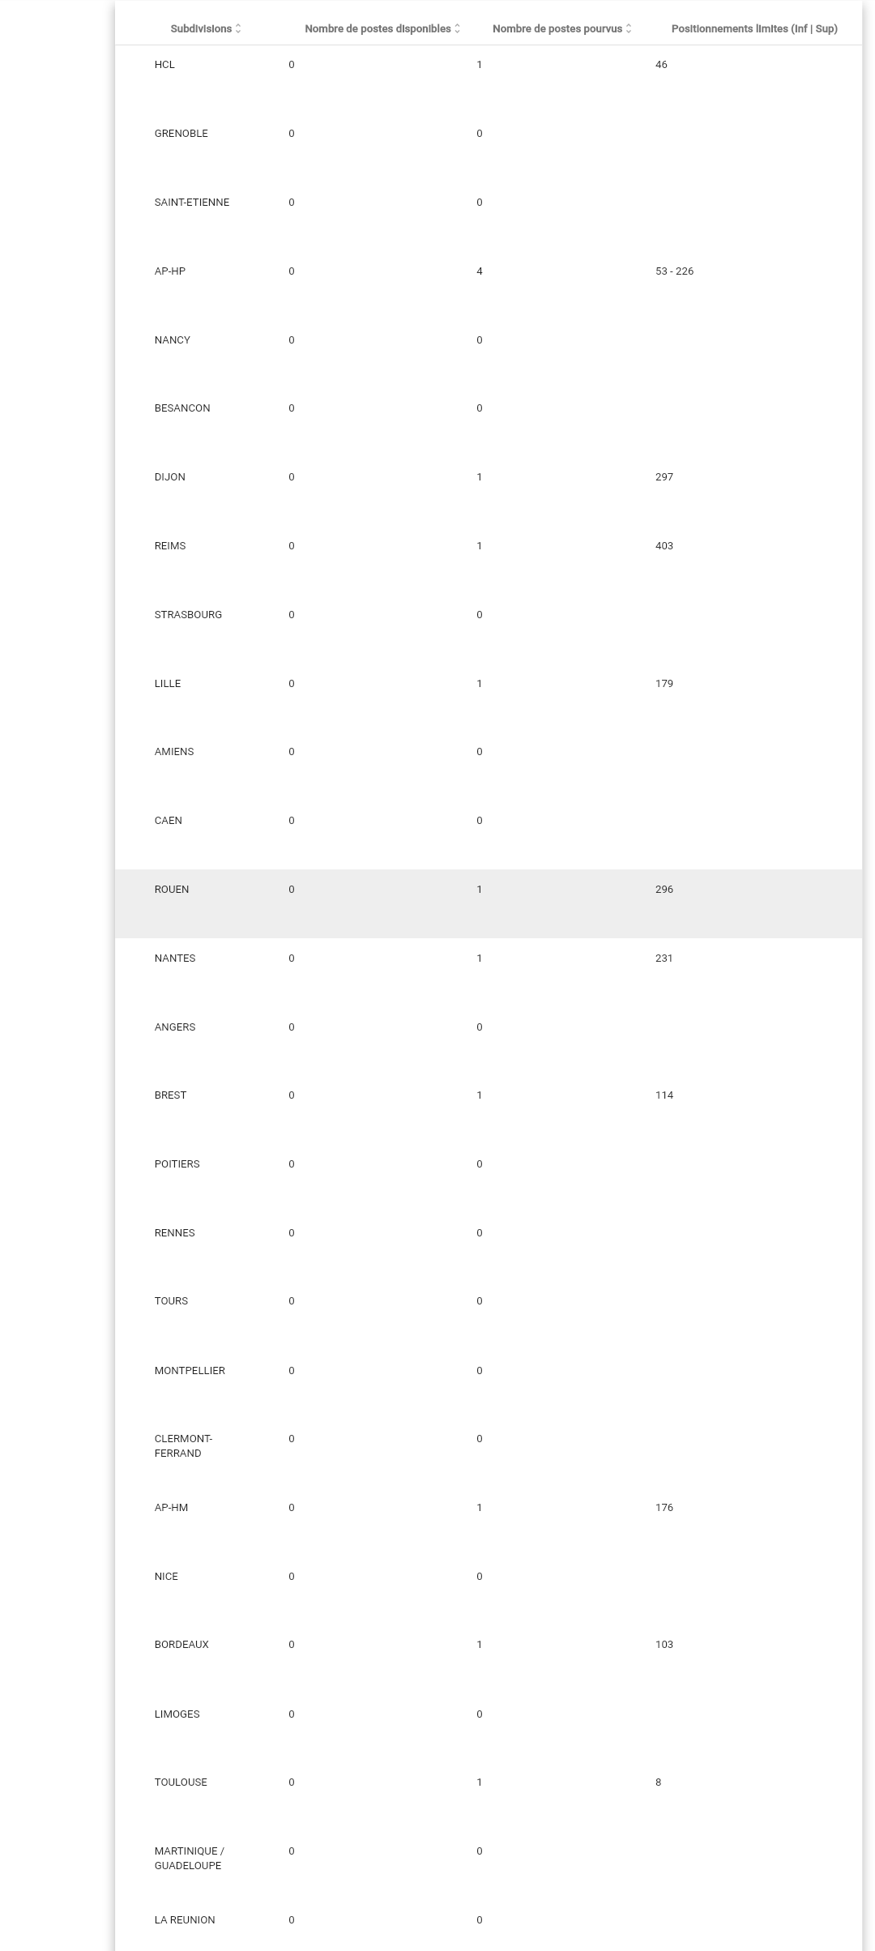Click the Subdivisions column header label
875x1951 pixels.
tap(201, 29)
